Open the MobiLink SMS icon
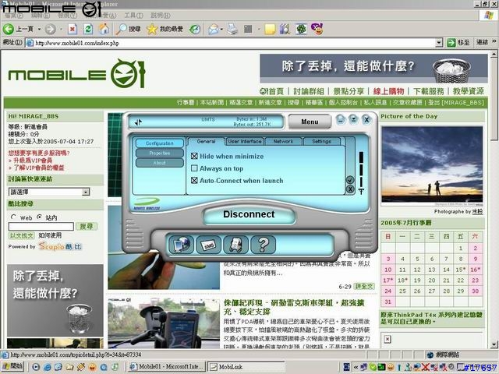Viewport: 499px width, 374px height. [208, 245]
